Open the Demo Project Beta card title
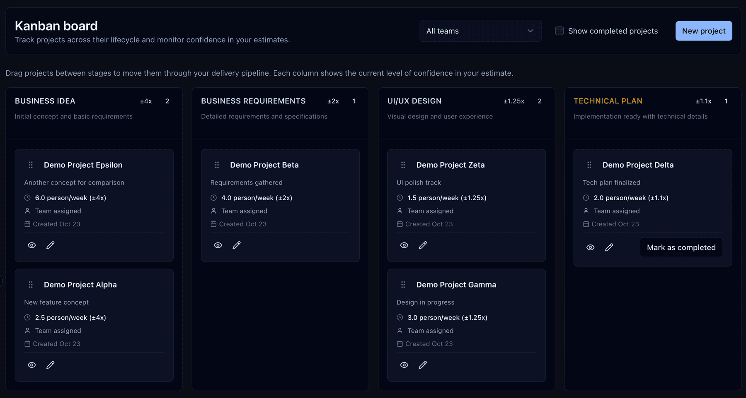The image size is (746, 398). (x=264, y=165)
